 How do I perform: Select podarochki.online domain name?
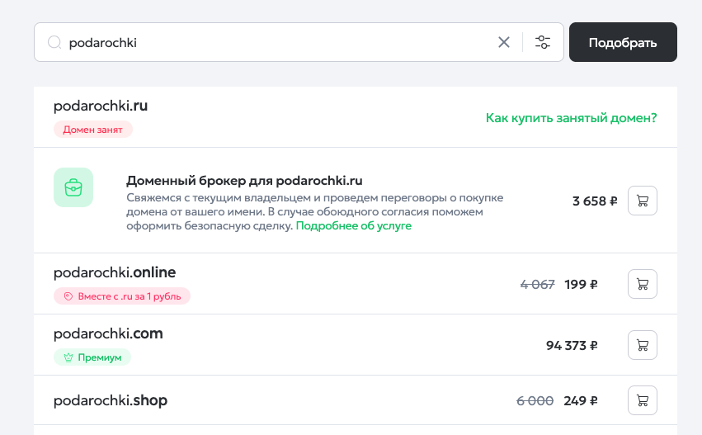pyautogui.click(x=115, y=272)
